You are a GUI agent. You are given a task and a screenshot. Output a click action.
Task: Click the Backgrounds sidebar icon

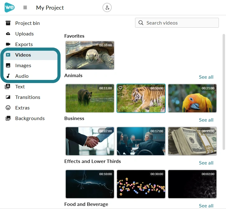click(x=8, y=118)
